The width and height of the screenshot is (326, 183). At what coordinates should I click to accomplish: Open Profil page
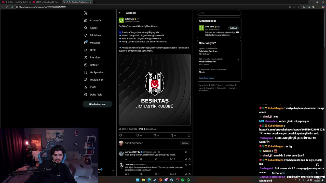click(x=90, y=87)
